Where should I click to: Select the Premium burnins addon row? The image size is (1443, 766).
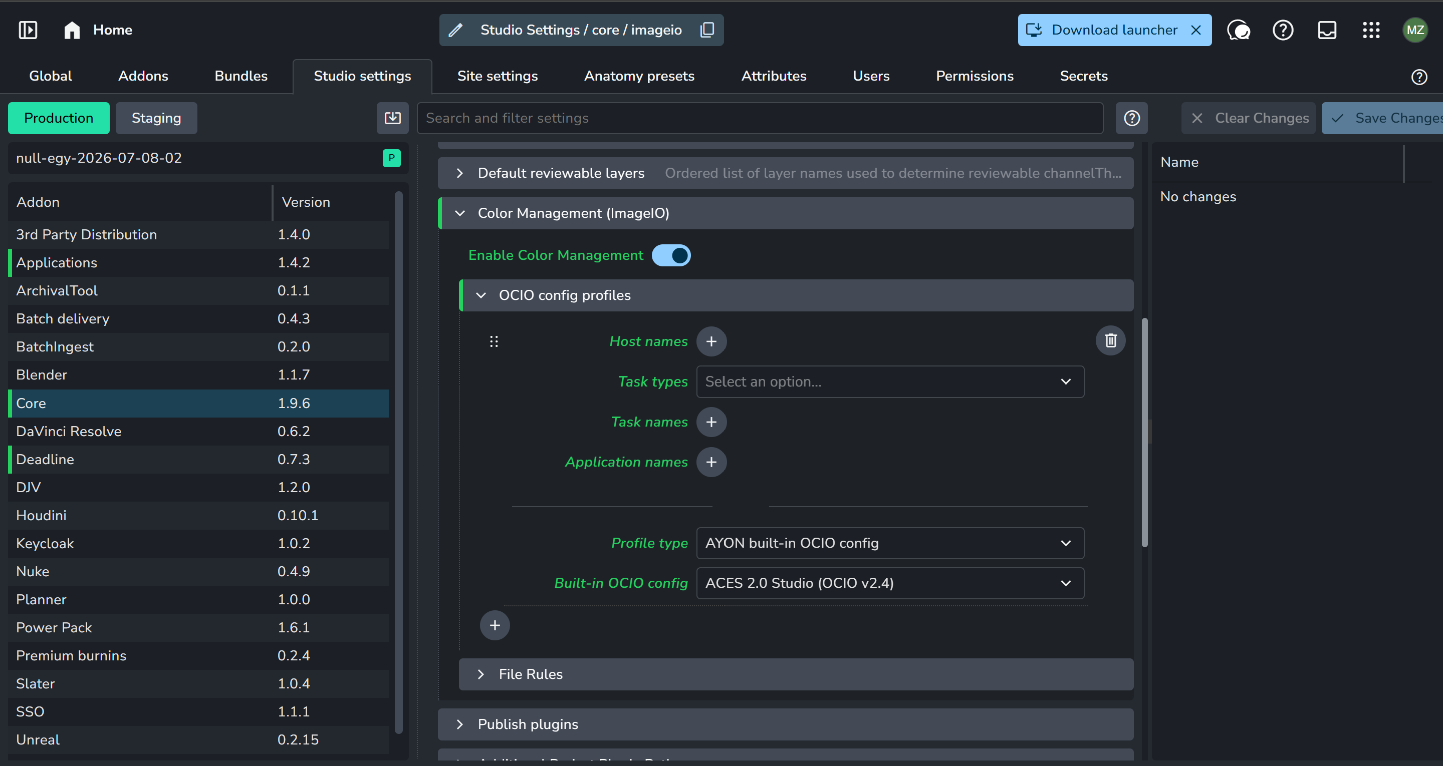(x=198, y=656)
